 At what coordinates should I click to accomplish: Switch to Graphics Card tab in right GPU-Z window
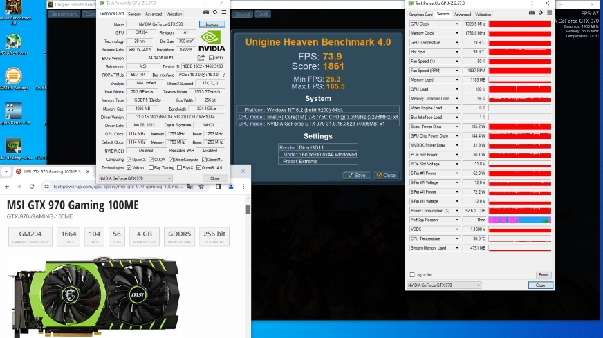click(420, 15)
